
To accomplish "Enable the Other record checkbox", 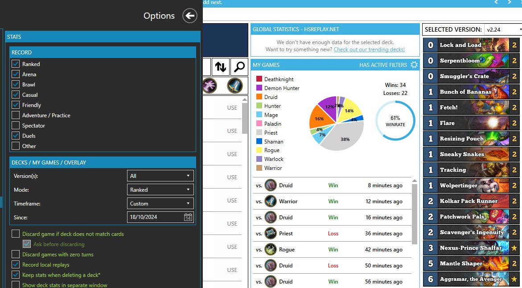I will pos(16,146).
